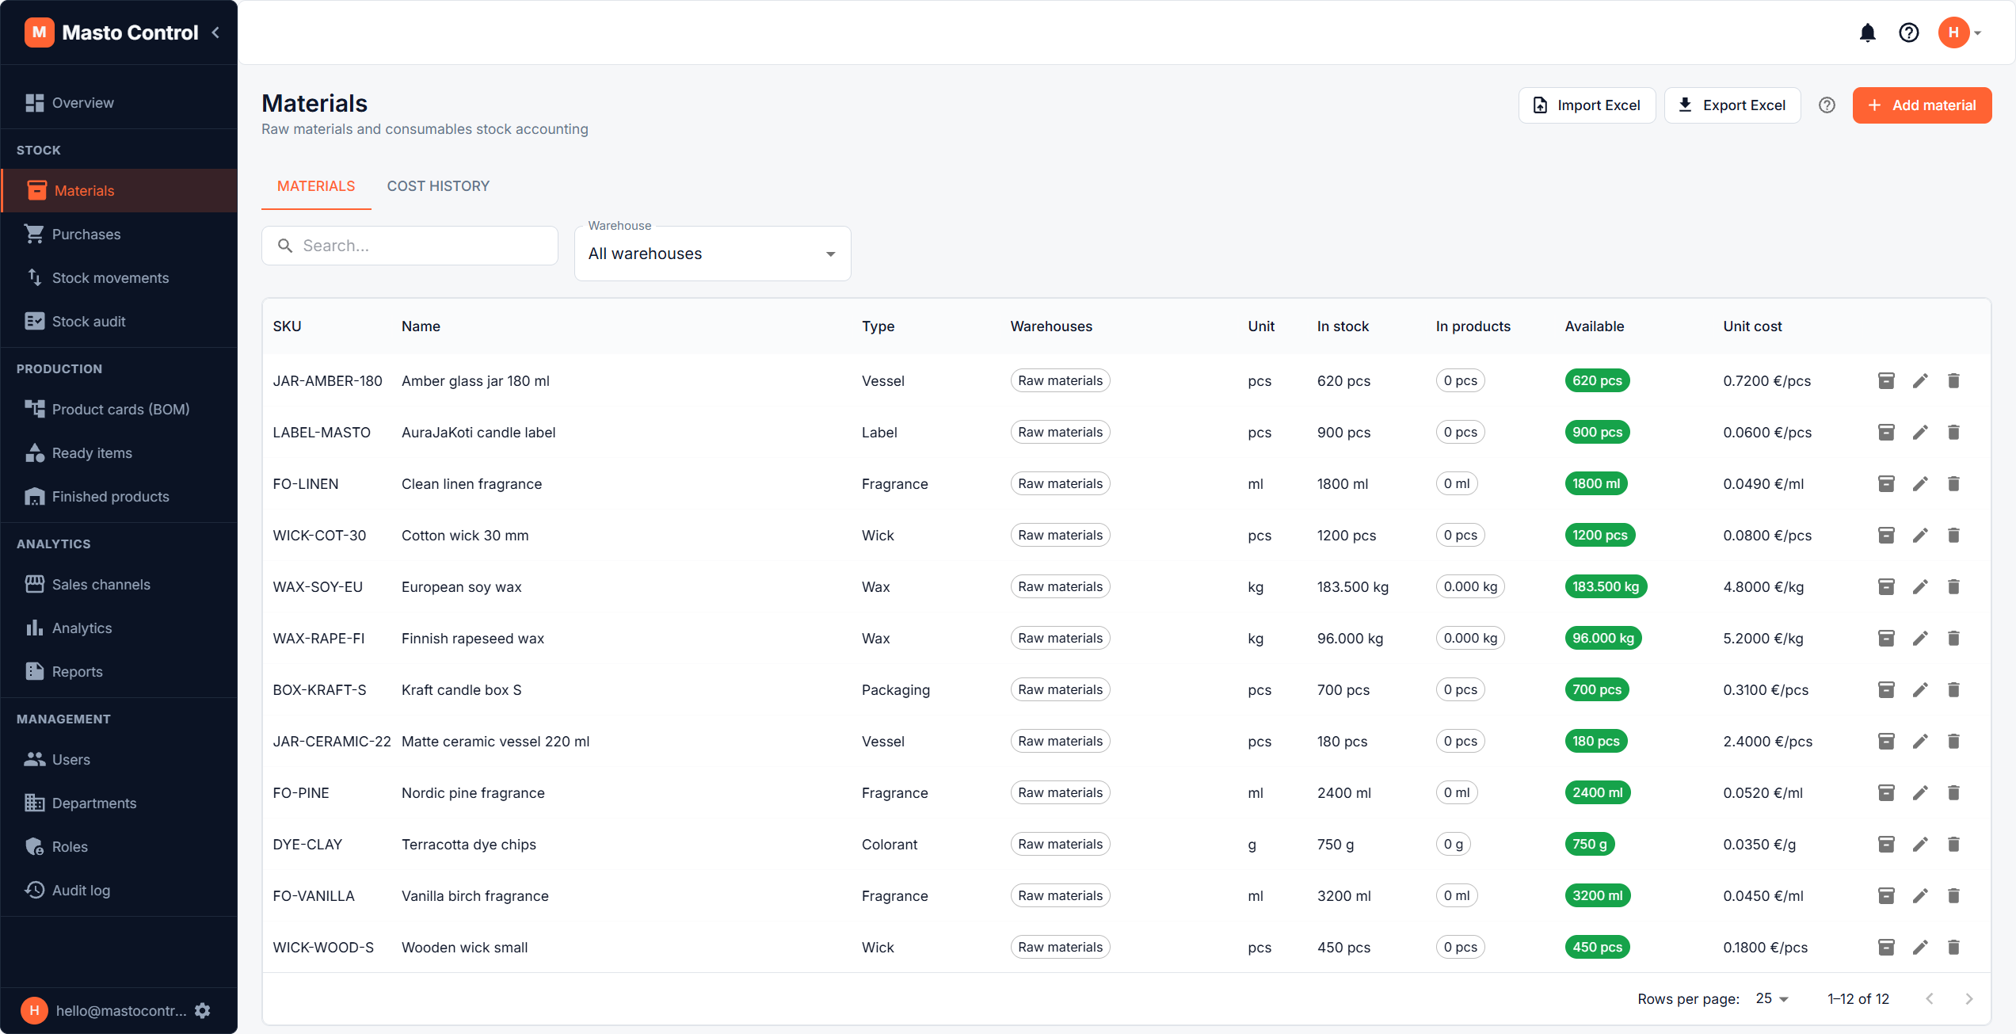Open Sales channels page
Screen dimensions: 2016x1034
click(119, 585)
